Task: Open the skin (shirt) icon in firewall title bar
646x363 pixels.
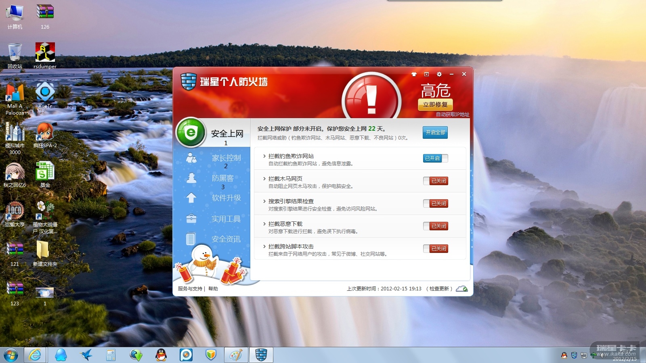Action: 414,74
